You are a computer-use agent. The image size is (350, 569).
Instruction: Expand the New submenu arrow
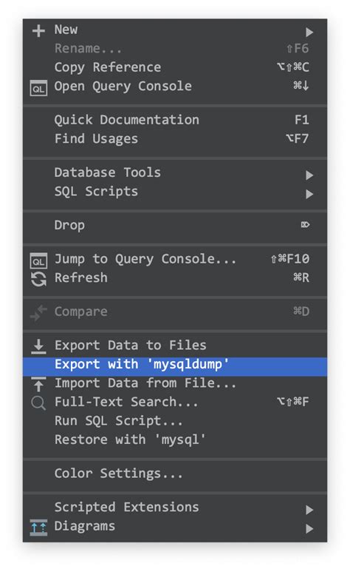(x=309, y=33)
